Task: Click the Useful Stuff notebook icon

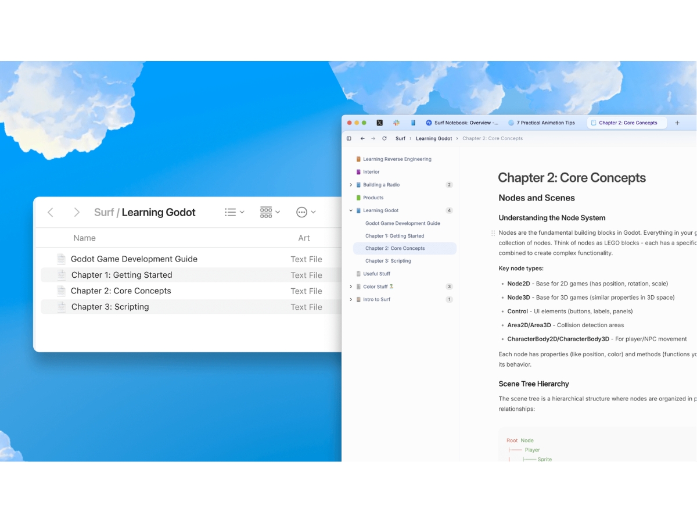Action: 358,274
